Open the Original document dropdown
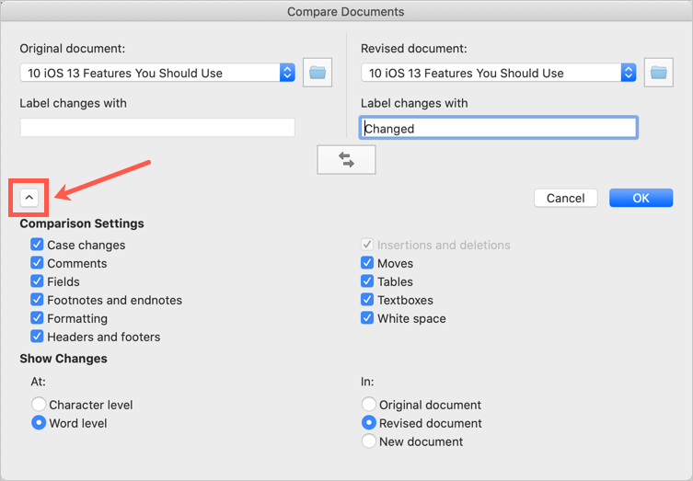 (x=286, y=73)
